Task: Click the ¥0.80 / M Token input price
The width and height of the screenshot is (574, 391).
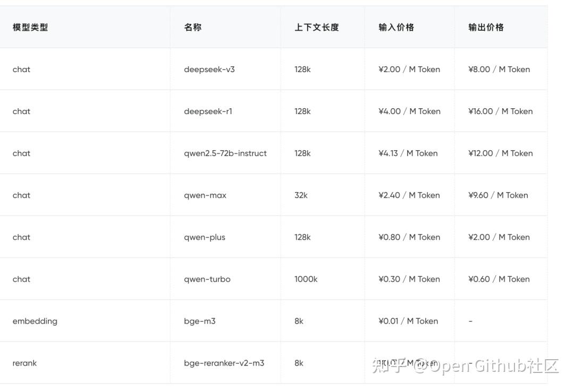Action: click(409, 238)
